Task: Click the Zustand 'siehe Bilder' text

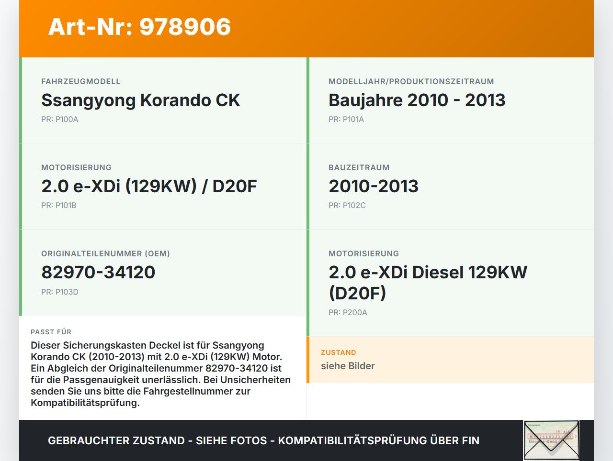Action: 348,366
